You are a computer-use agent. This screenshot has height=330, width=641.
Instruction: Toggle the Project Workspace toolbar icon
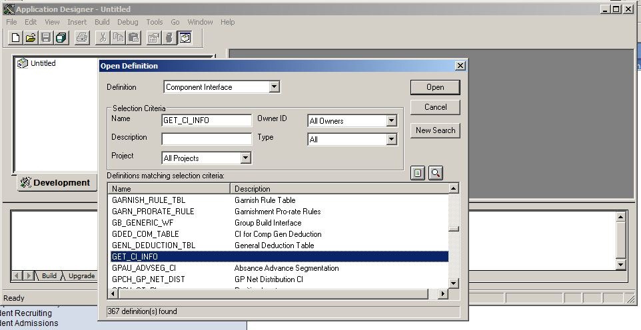coord(185,38)
